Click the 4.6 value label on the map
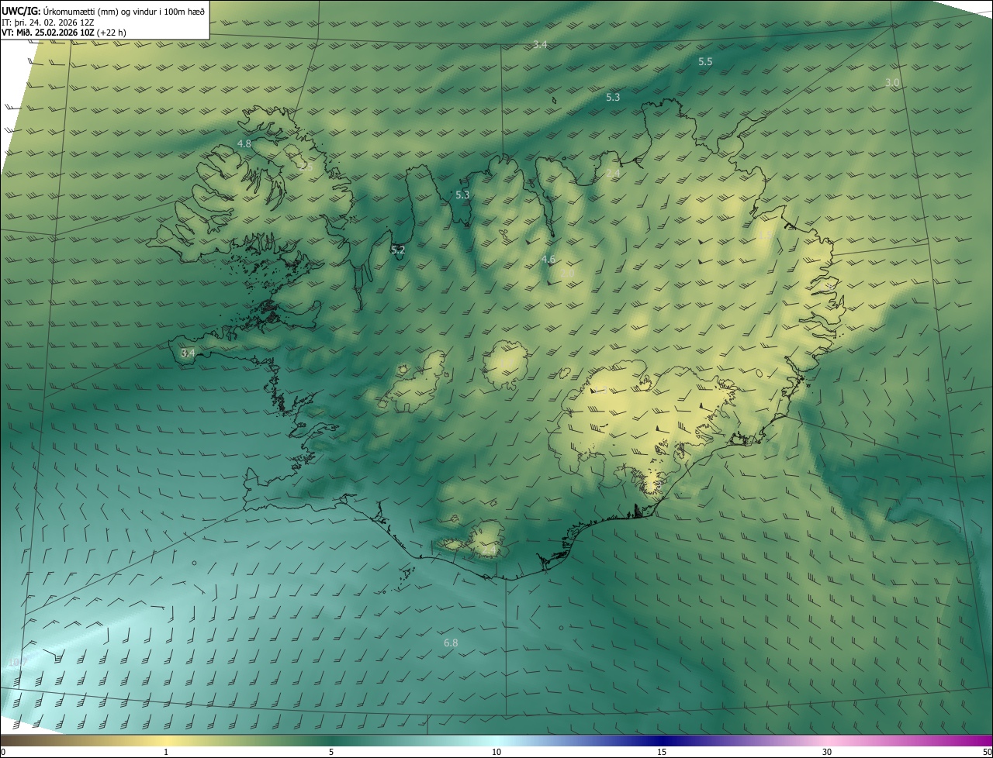 click(548, 260)
